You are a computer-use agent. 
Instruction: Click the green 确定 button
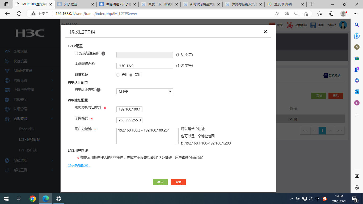click(x=160, y=182)
